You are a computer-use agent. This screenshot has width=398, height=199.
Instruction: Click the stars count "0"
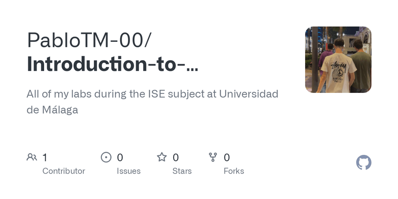176,157
